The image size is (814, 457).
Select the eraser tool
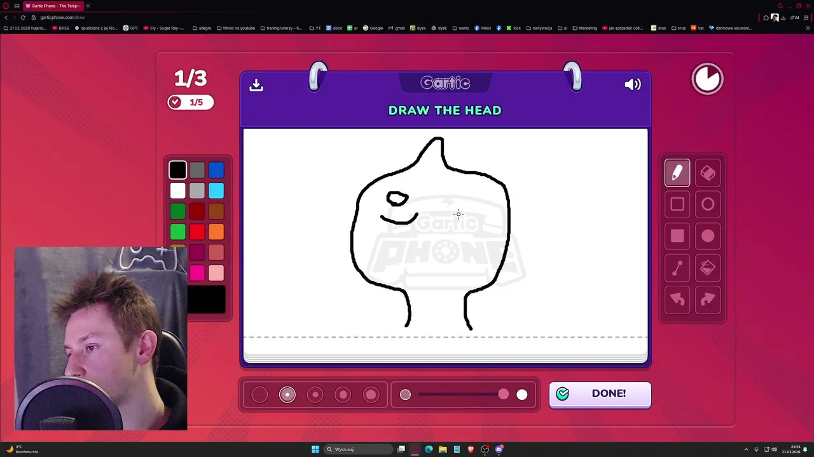point(708,173)
